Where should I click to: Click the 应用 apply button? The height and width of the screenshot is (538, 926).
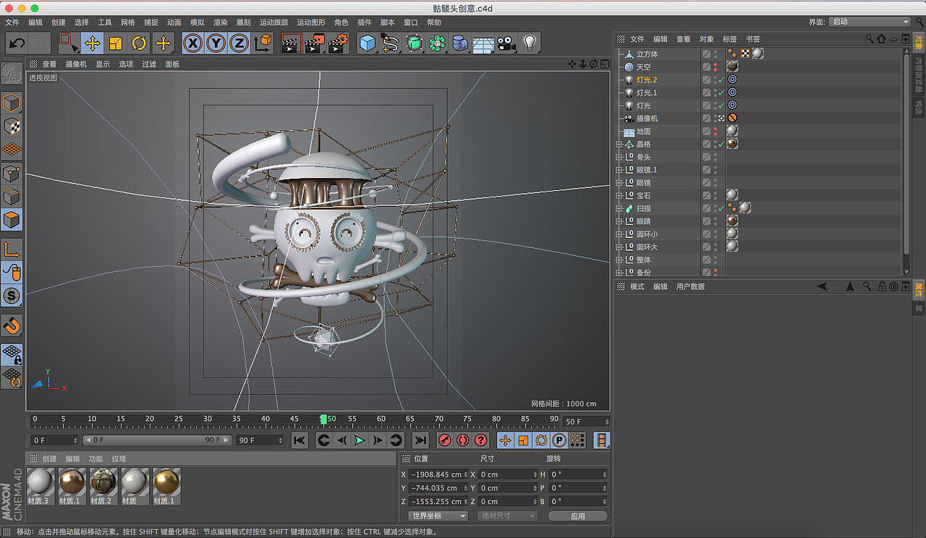pos(578,516)
